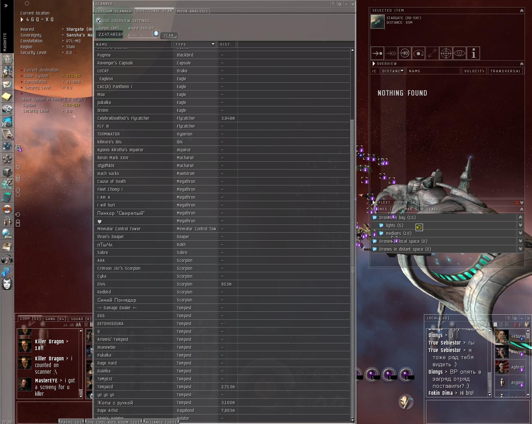Select 4Eburek portrait in Local member list
532x424 pixels.
(x=502, y=336)
